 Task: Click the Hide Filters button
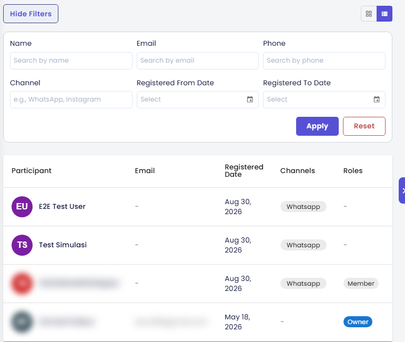point(31,14)
